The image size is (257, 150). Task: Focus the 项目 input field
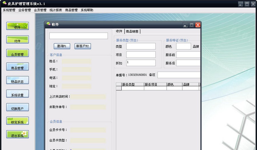(141, 55)
